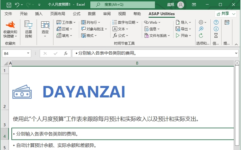Open the 文本 text menu
This screenshot has height=150, width=241.
point(120,29)
